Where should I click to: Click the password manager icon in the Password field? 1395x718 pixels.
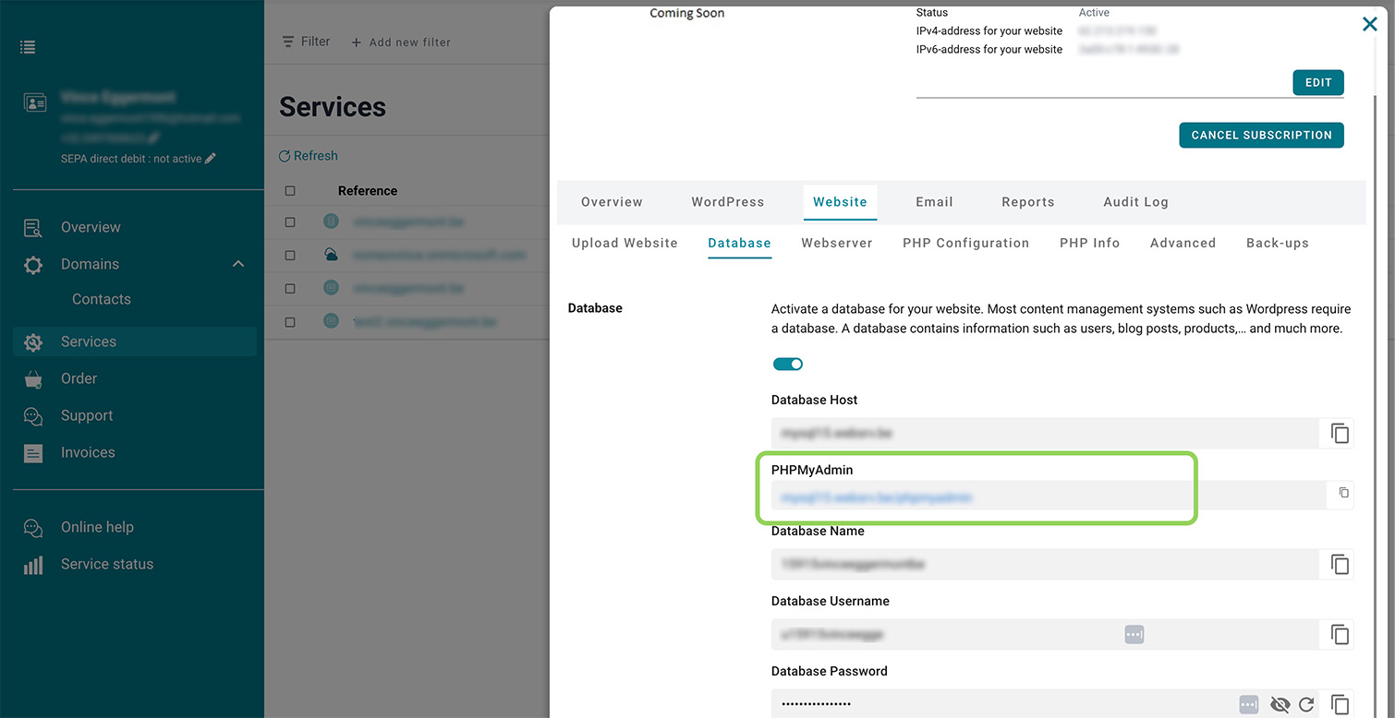[x=1249, y=704]
